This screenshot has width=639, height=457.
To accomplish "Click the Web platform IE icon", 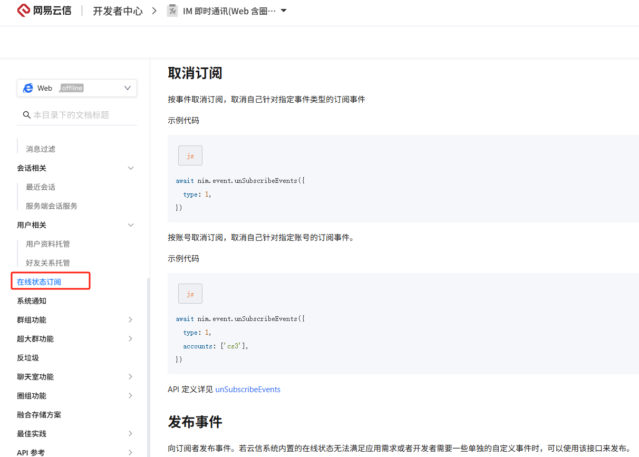I will point(28,88).
